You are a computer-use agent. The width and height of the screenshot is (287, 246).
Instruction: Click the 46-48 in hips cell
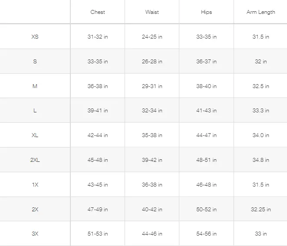(x=206, y=185)
